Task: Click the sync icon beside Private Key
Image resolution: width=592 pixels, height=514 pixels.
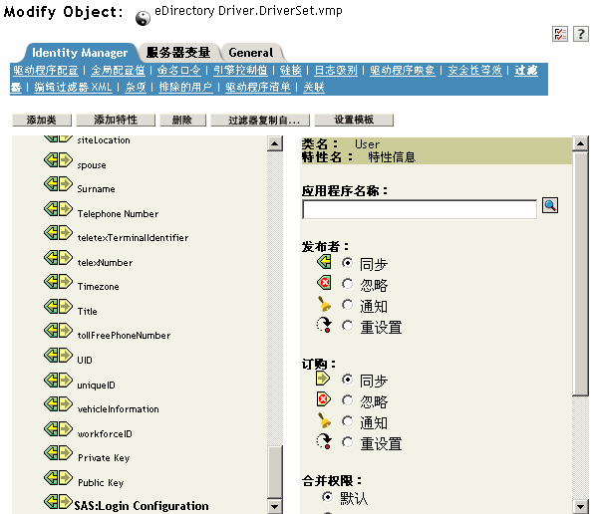Action: pos(58,453)
